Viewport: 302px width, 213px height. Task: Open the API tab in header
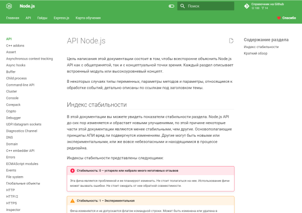click(x=28, y=18)
